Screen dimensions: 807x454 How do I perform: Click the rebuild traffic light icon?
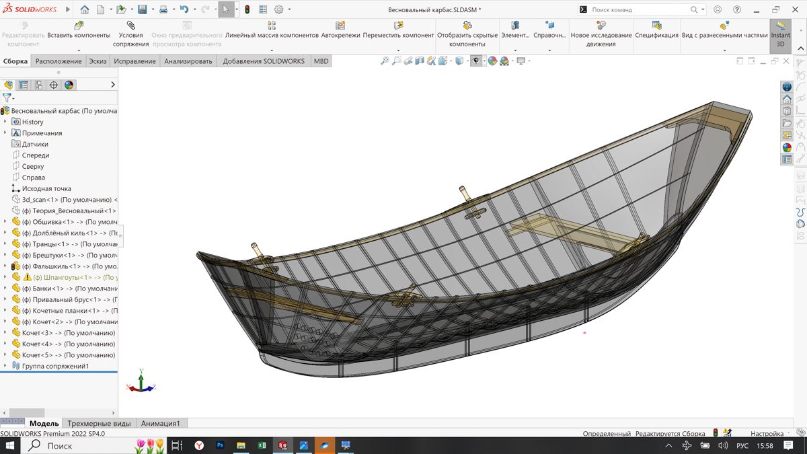coord(247,10)
